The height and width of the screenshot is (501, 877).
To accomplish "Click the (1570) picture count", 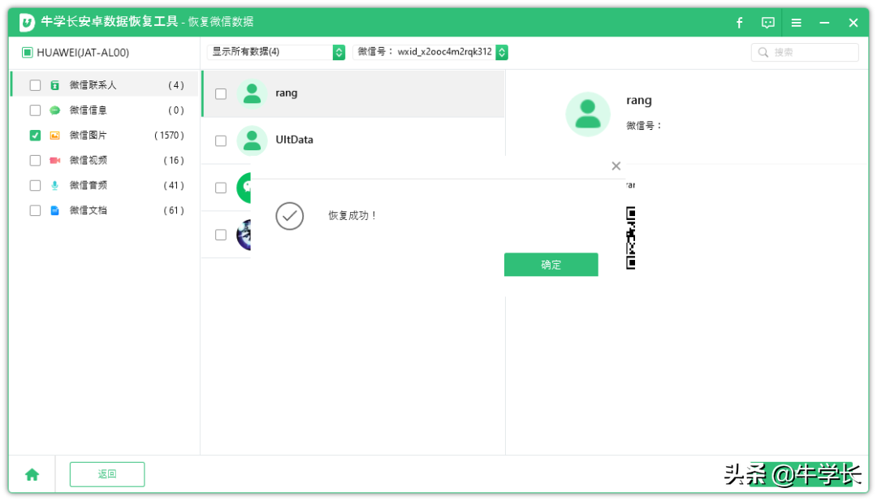I will [169, 136].
